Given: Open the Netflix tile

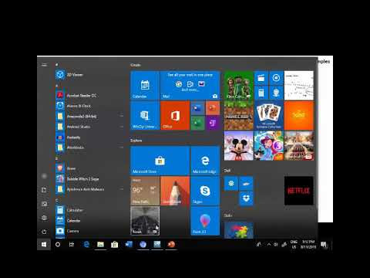Looking at the screenshot, I should click(x=299, y=191).
